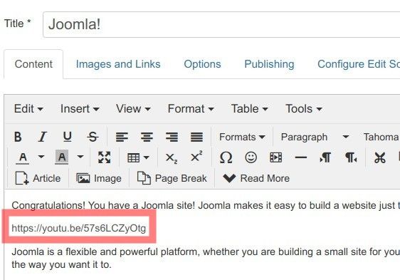The height and width of the screenshot is (280, 400).
Task: Justify the text
Action: pos(196,137)
